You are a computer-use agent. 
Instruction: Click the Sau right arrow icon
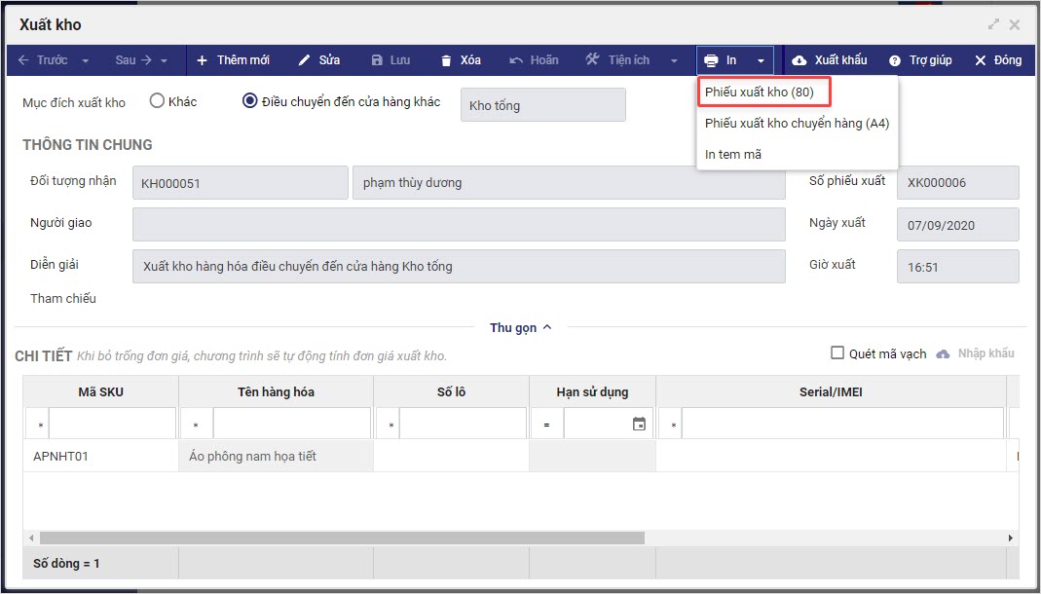click(147, 60)
